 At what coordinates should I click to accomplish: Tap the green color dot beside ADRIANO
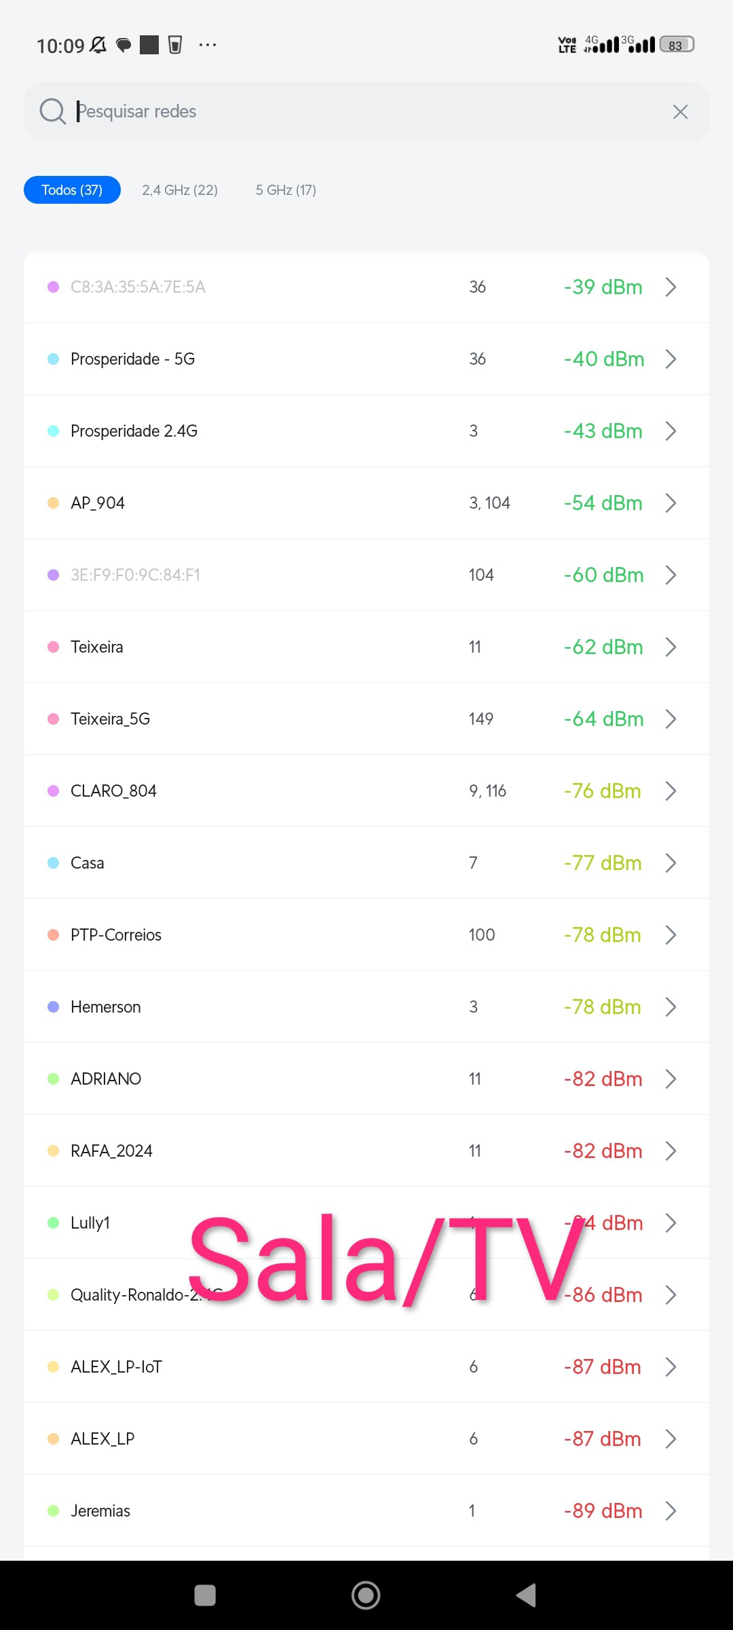53,1079
